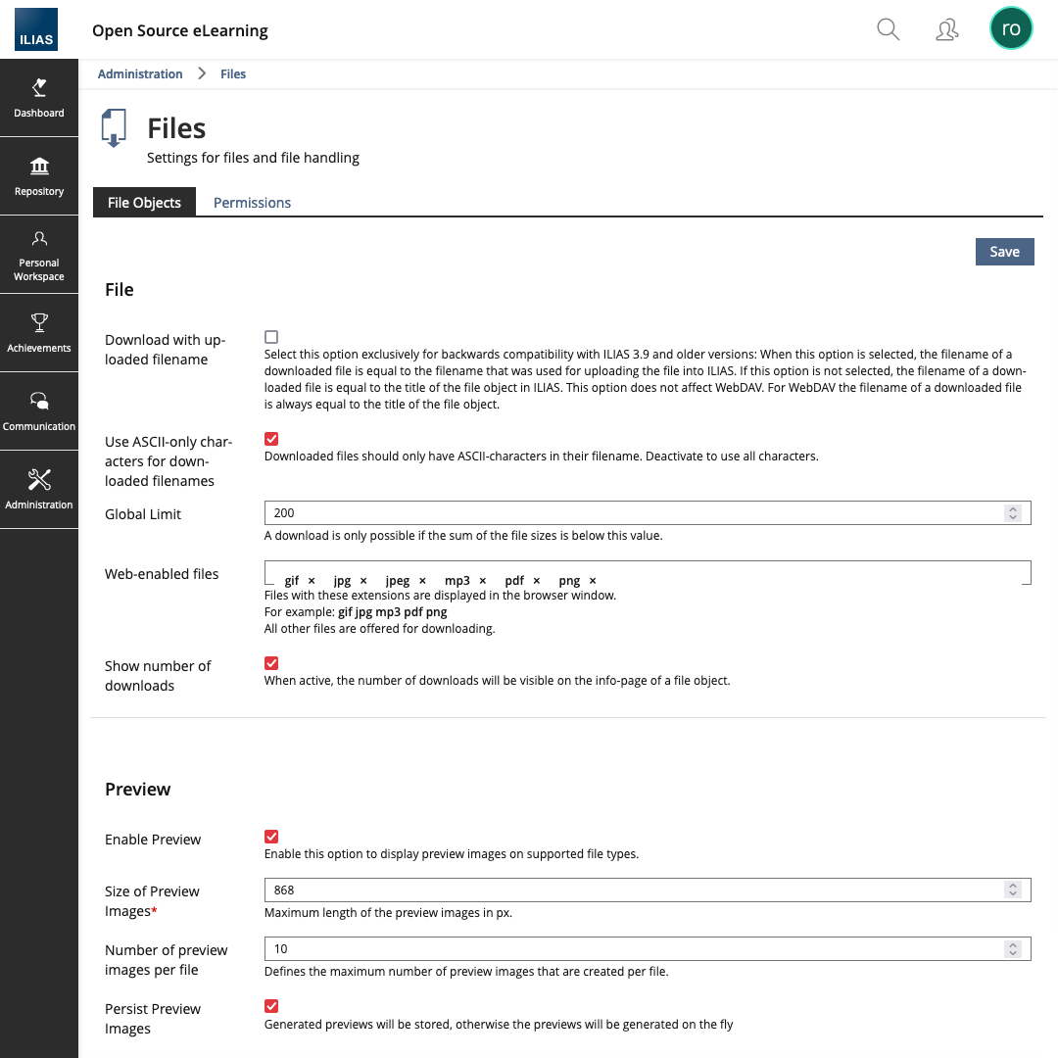This screenshot has height=1058, width=1058.
Task: Go to Dashboard in the sidebar
Action: (x=39, y=98)
